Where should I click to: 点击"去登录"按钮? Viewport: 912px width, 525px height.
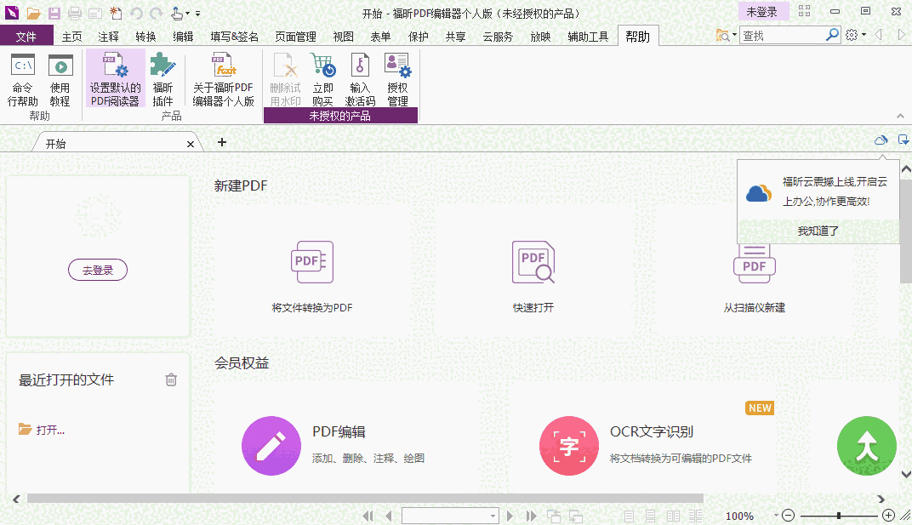(x=97, y=270)
